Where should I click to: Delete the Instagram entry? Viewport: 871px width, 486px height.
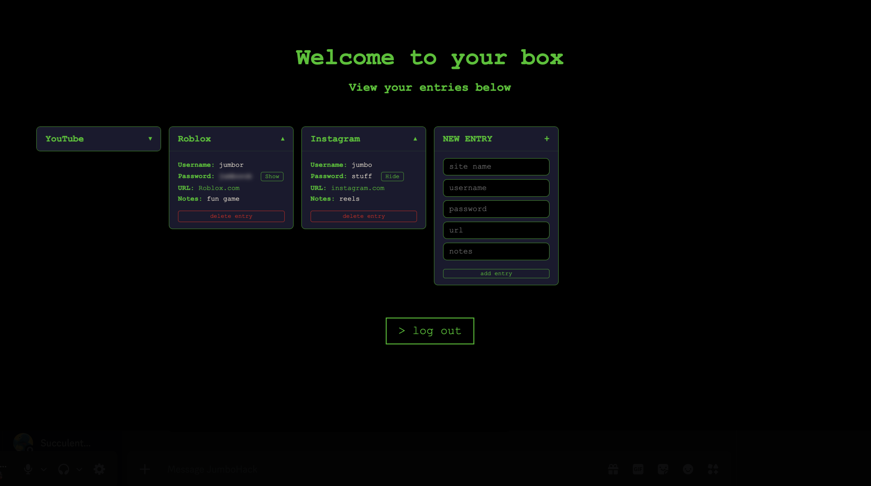pyautogui.click(x=363, y=216)
